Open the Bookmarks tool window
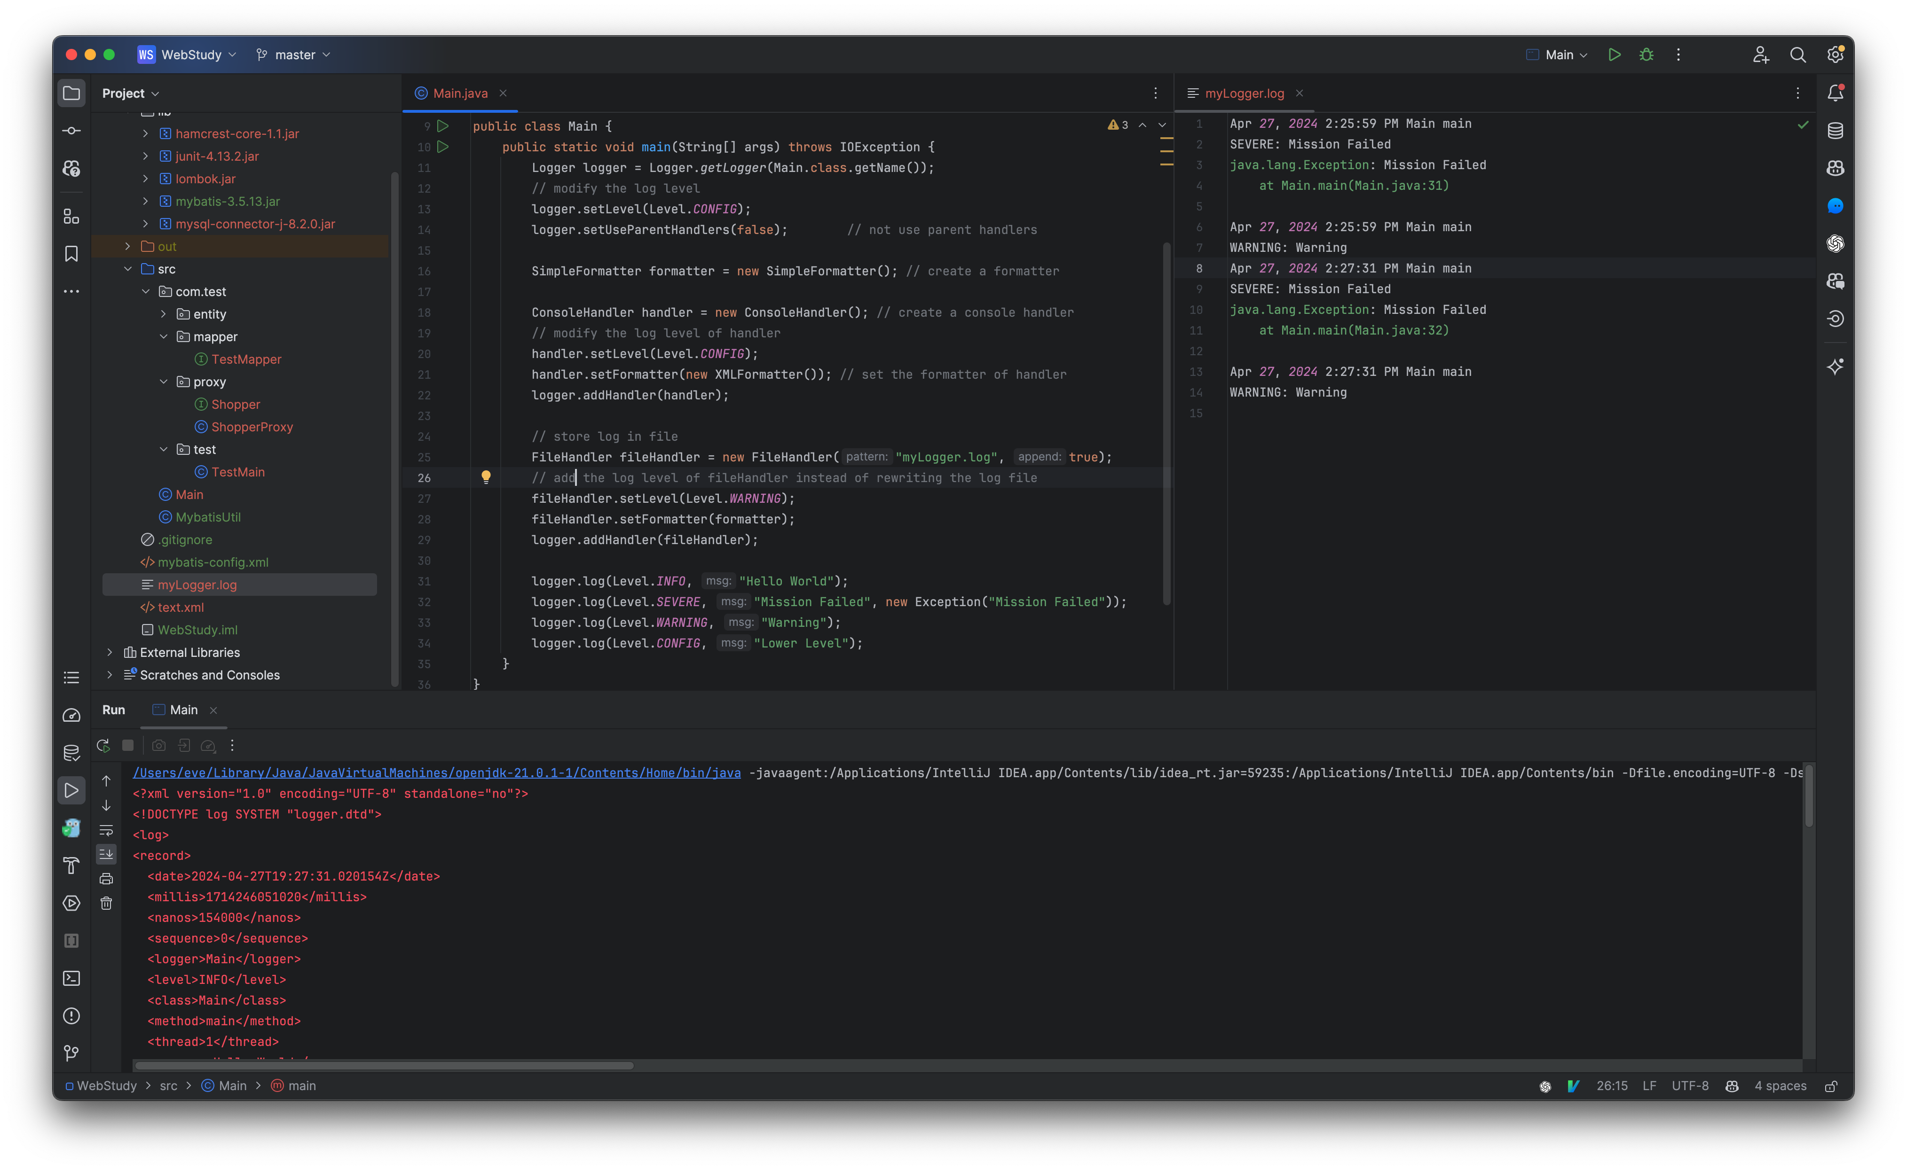 [x=71, y=254]
